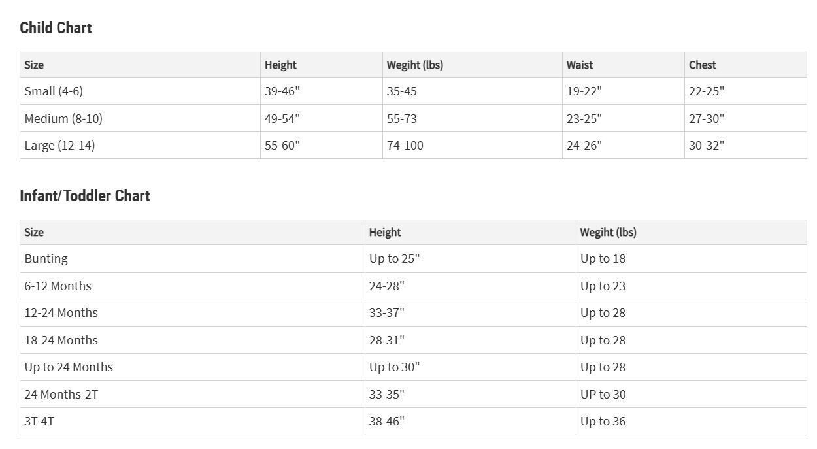Click the Waist column header
The width and height of the screenshot is (817, 449).
[623, 65]
